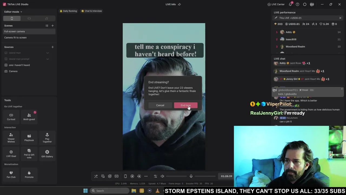
Task: Open the help question mark icon
Action: [x=298, y=4]
